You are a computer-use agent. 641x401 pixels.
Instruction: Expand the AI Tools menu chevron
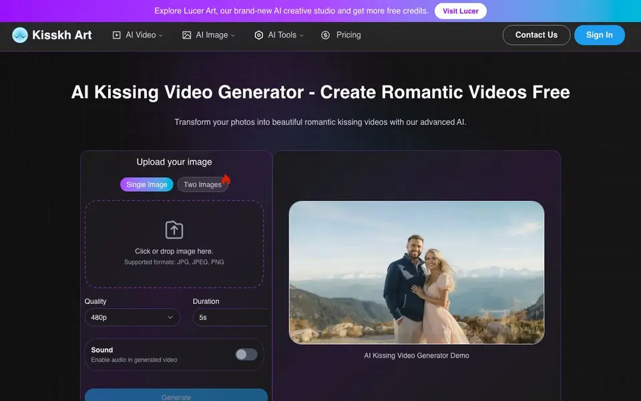point(301,35)
